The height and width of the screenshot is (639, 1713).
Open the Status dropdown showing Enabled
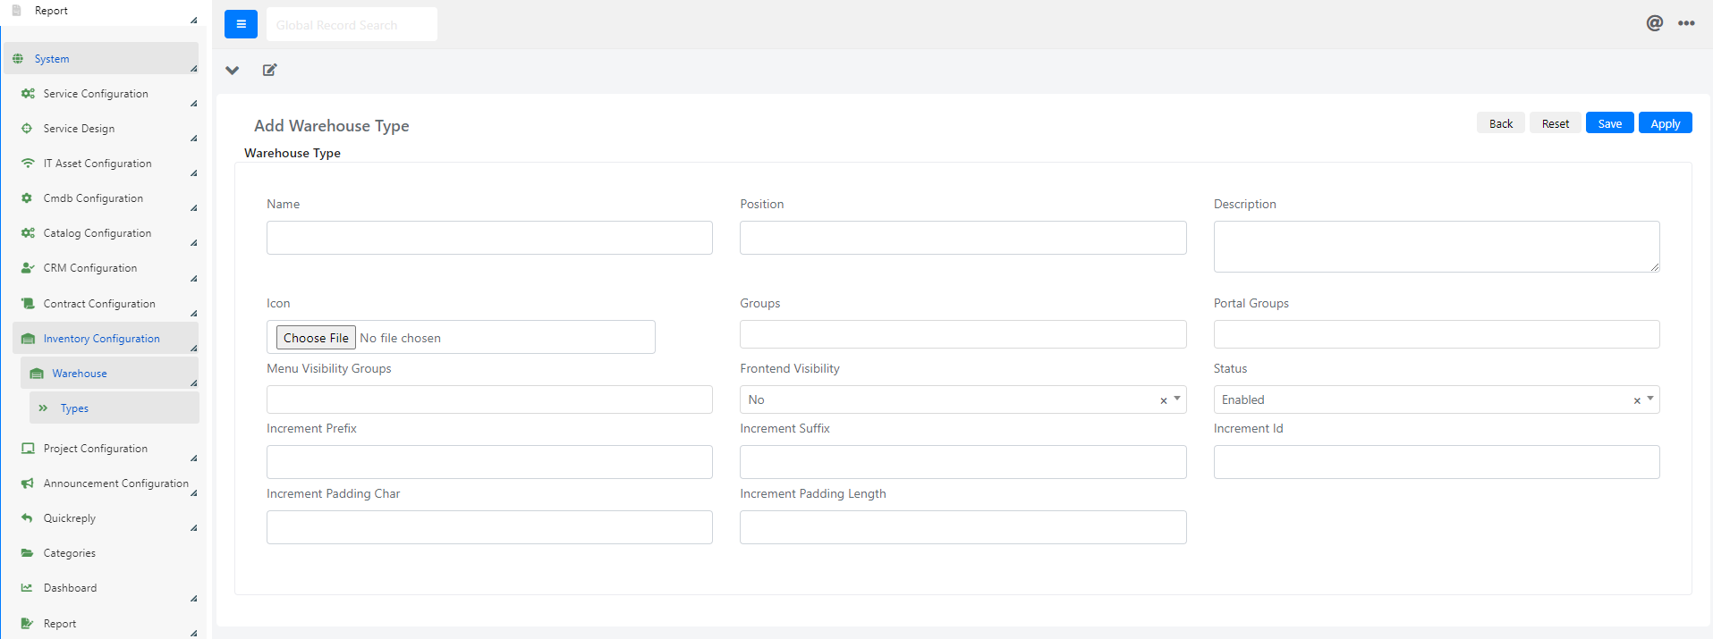click(x=1436, y=399)
